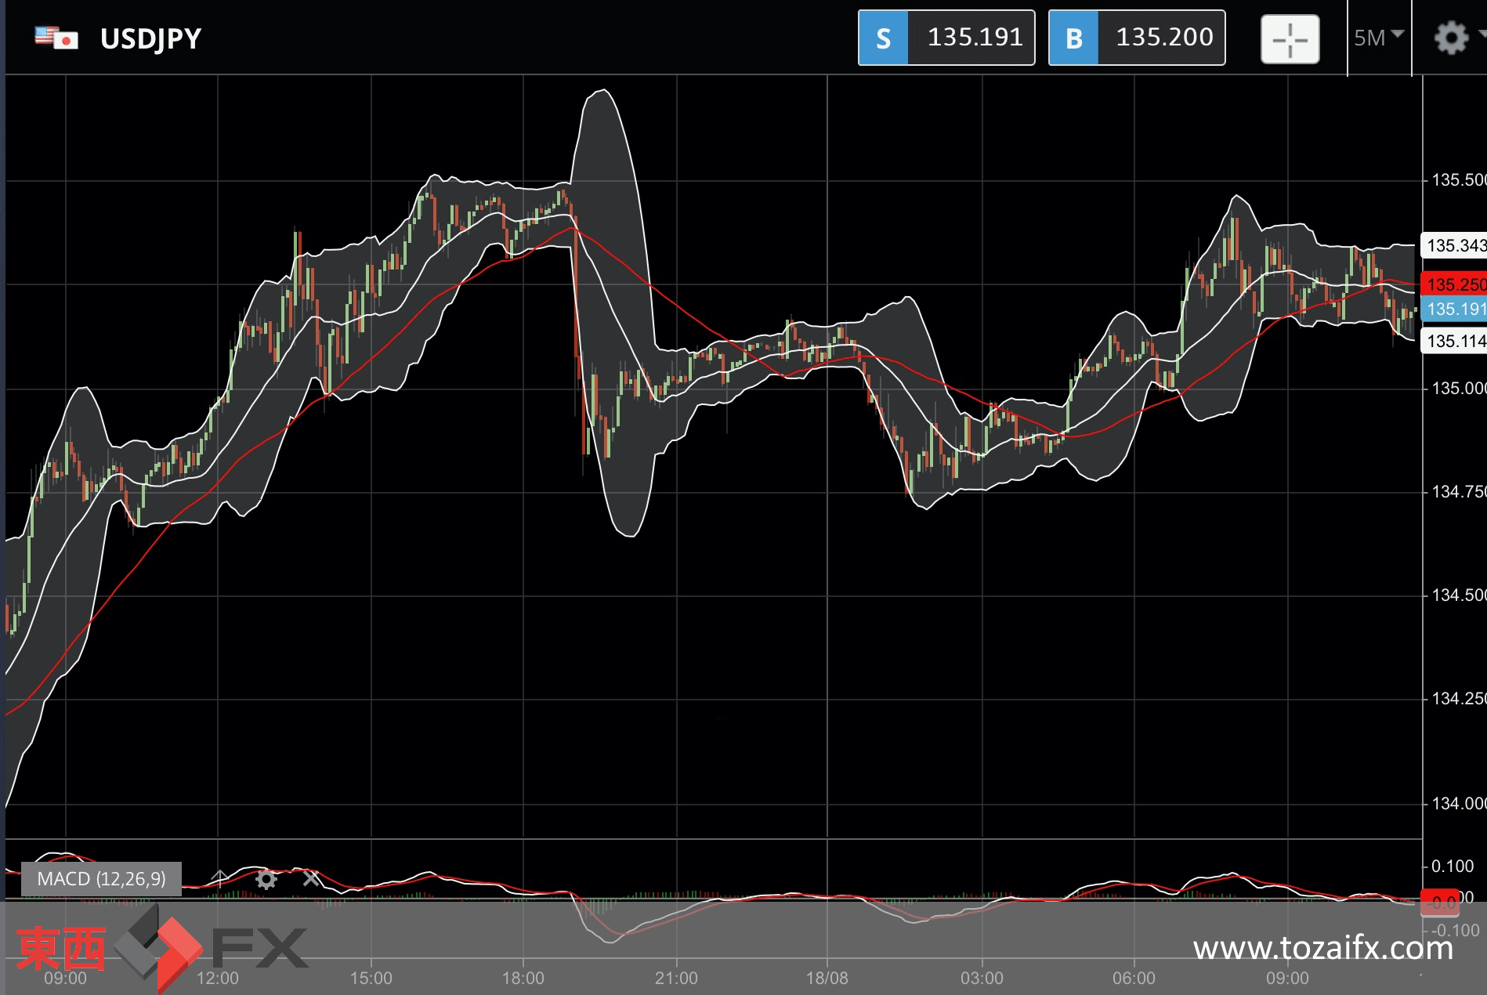Image resolution: width=1487 pixels, height=995 pixels.
Task: Click the up arrow beside MACD label
Action: pyautogui.click(x=220, y=878)
